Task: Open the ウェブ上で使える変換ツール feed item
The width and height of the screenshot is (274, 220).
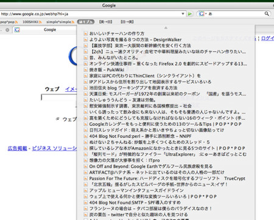Action: 166,196
